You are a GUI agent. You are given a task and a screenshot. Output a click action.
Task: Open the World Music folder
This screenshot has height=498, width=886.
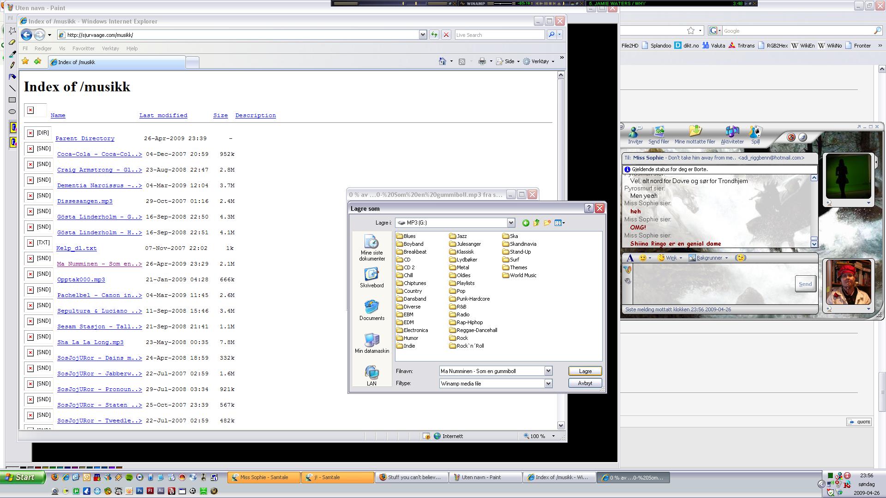[x=519, y=275]
